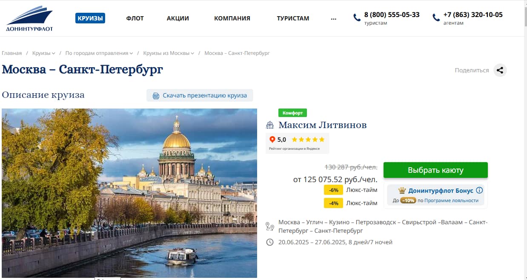Viewport: 527px width, 280px height.
Task: Click the Yandex map pin rating icon
Action: click(x=272, y=139)
